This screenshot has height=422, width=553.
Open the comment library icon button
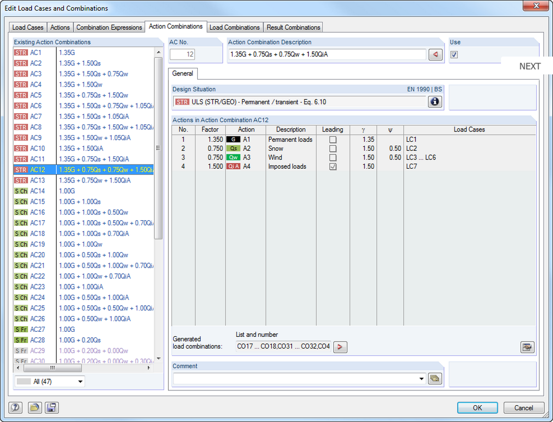pos(435,379)
